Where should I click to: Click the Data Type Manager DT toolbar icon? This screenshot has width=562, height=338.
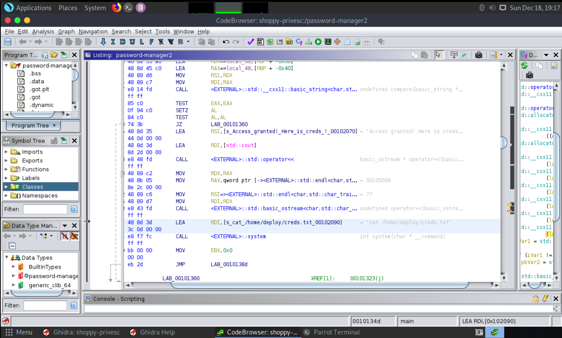point(289,42)
